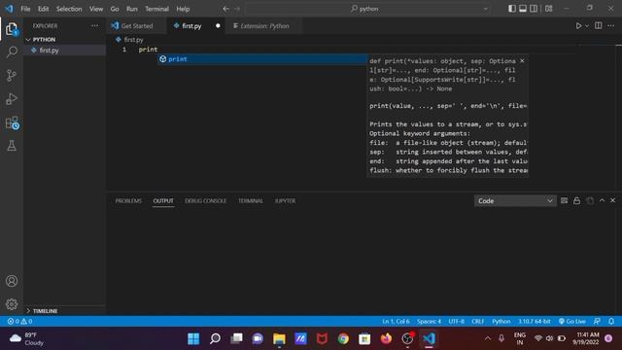Open the Extensions view
Image resolution: width=622 pixels, height=350 pixels.
[x=12, y=122]
